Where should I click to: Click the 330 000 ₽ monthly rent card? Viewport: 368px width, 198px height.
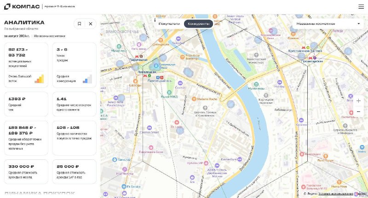point(26,172)
